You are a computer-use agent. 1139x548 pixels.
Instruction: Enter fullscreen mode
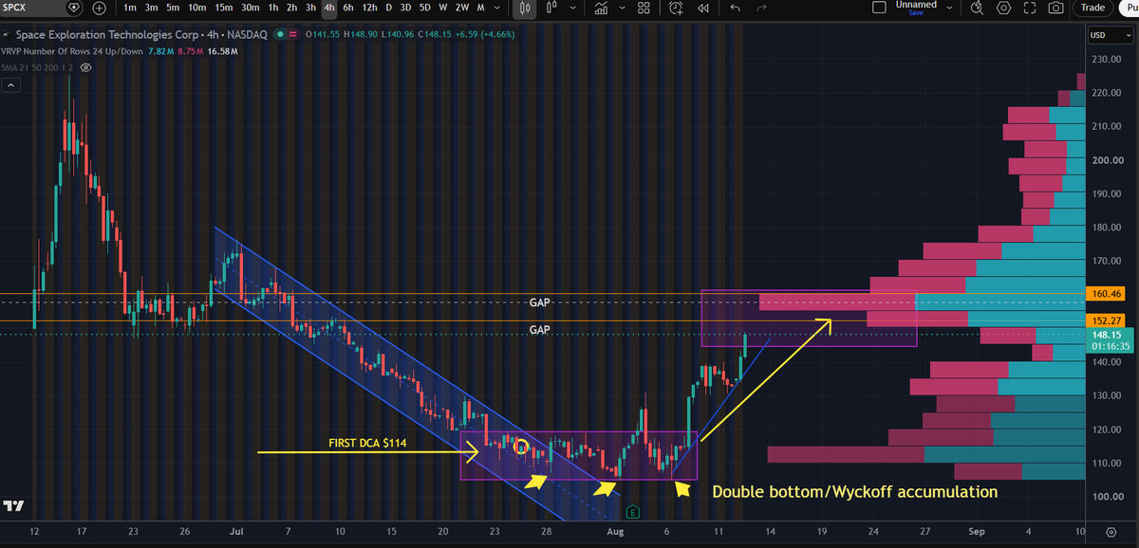coord(1030,8)
